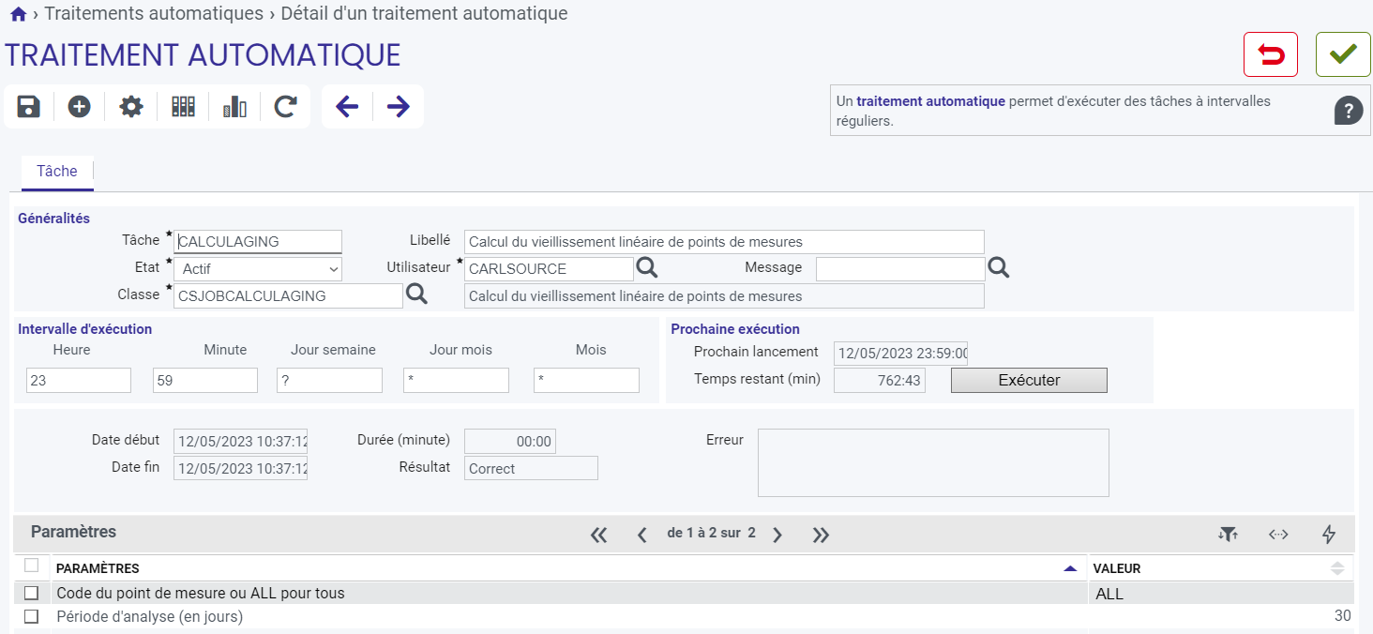
Task: Edit the Heure field value 23
Action: 79,380
